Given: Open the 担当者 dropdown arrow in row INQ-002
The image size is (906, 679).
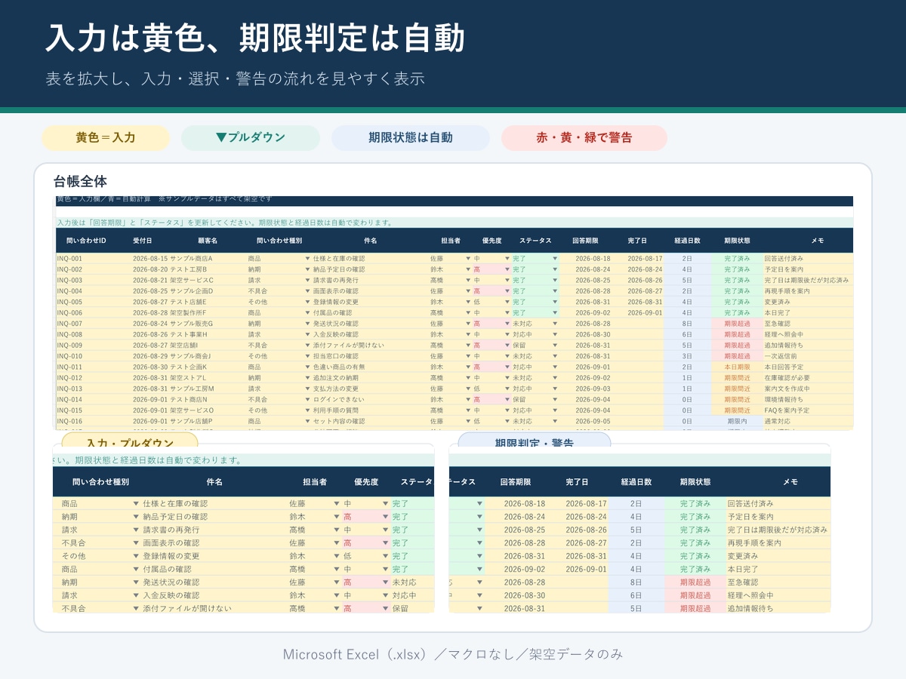Looking at the screenshot, I should (468, 269).
